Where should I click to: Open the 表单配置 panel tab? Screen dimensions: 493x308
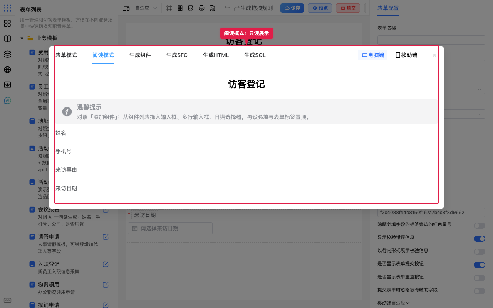388,8
